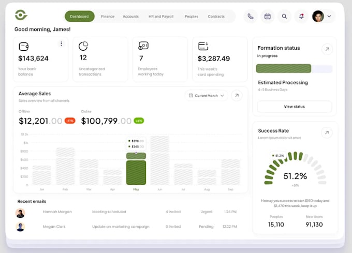The image size is (352, 253).
Task: Click Hannah Morgan's avatar
Action: (20, 213)
